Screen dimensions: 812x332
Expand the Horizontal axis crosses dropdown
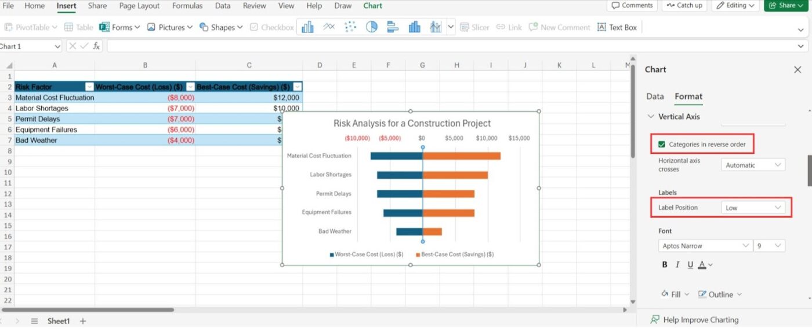coord(753,165)
